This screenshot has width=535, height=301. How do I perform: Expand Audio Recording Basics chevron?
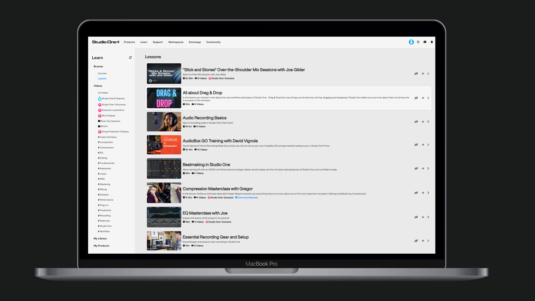(428, 122)
